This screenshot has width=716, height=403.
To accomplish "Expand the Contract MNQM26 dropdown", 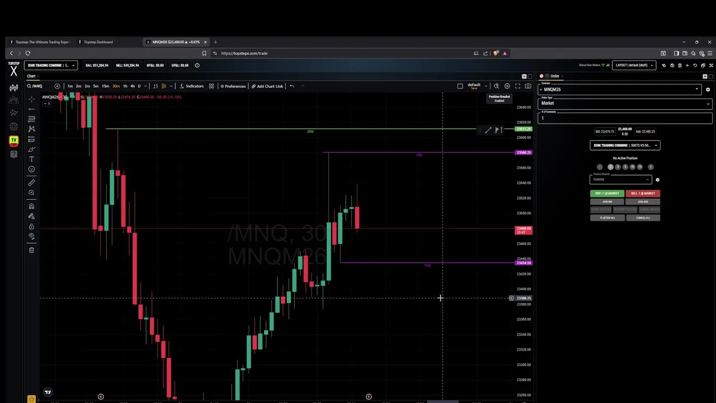I will tap(620, 90).
